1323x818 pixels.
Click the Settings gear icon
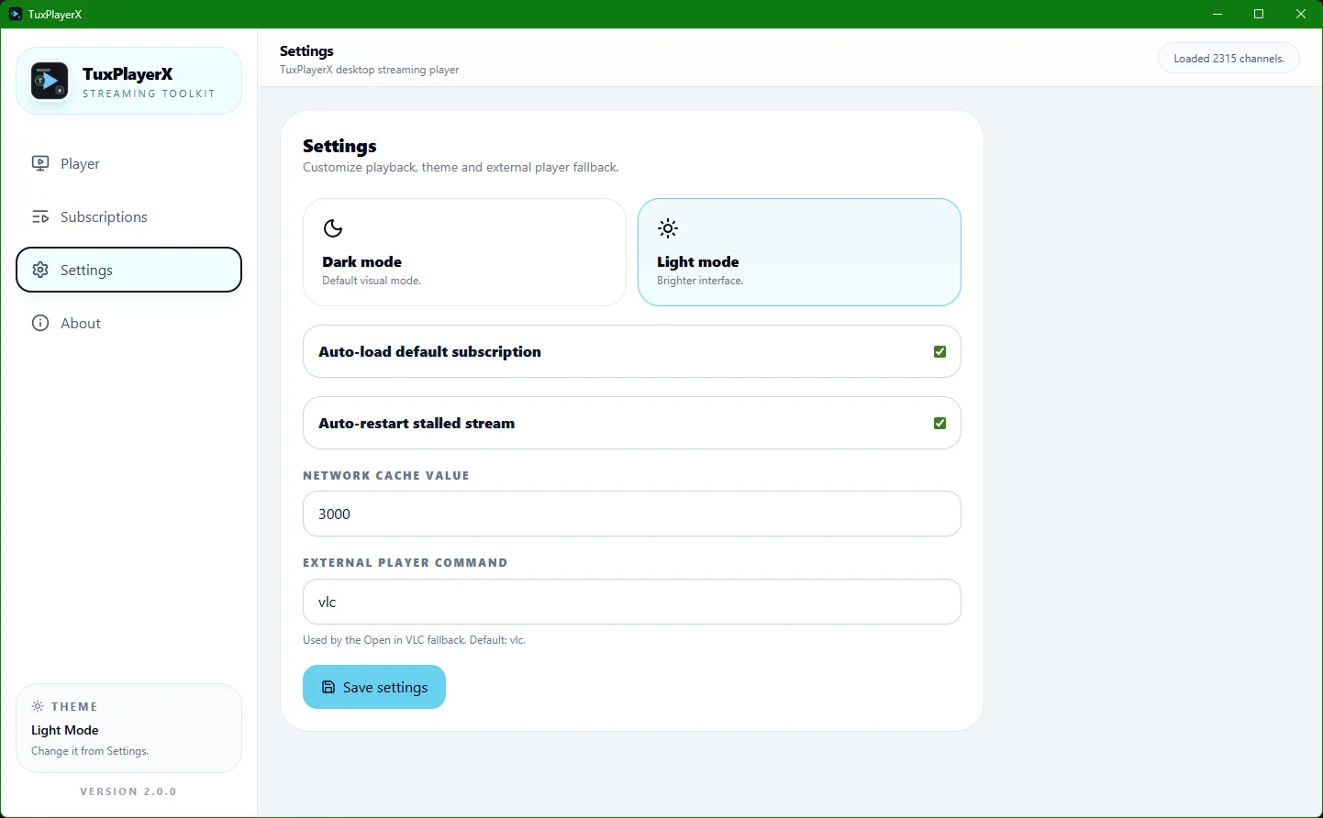(40, 270)
